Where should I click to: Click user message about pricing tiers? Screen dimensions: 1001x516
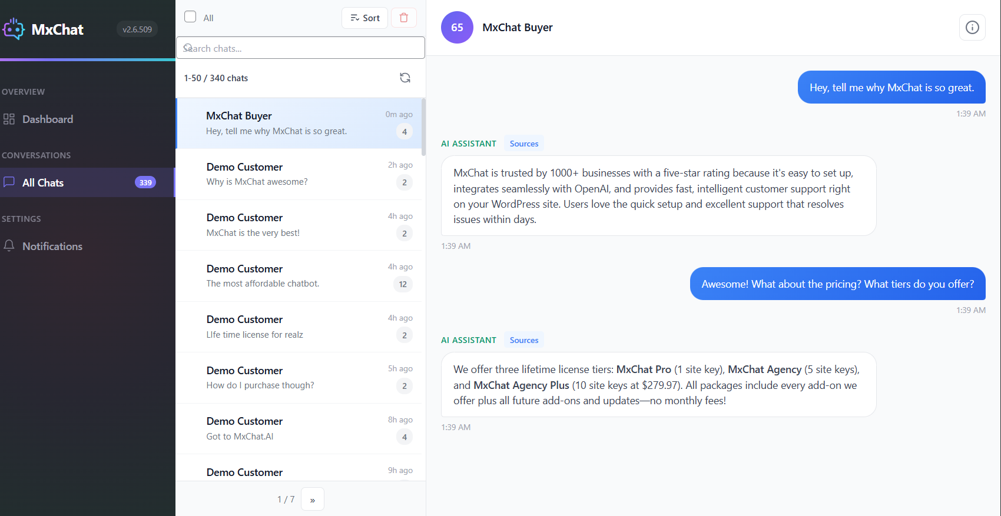[x=837, y=284]
